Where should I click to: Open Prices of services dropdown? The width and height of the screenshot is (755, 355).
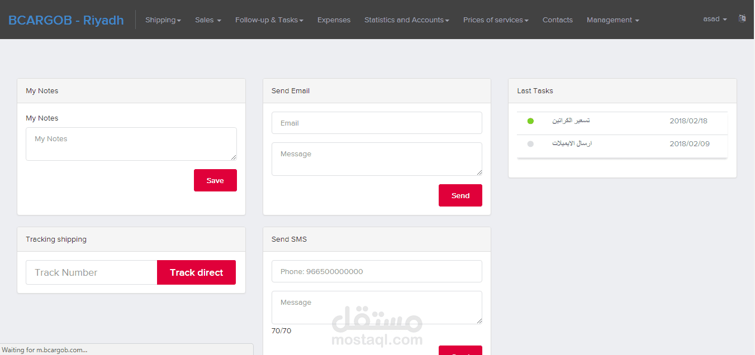496,20
